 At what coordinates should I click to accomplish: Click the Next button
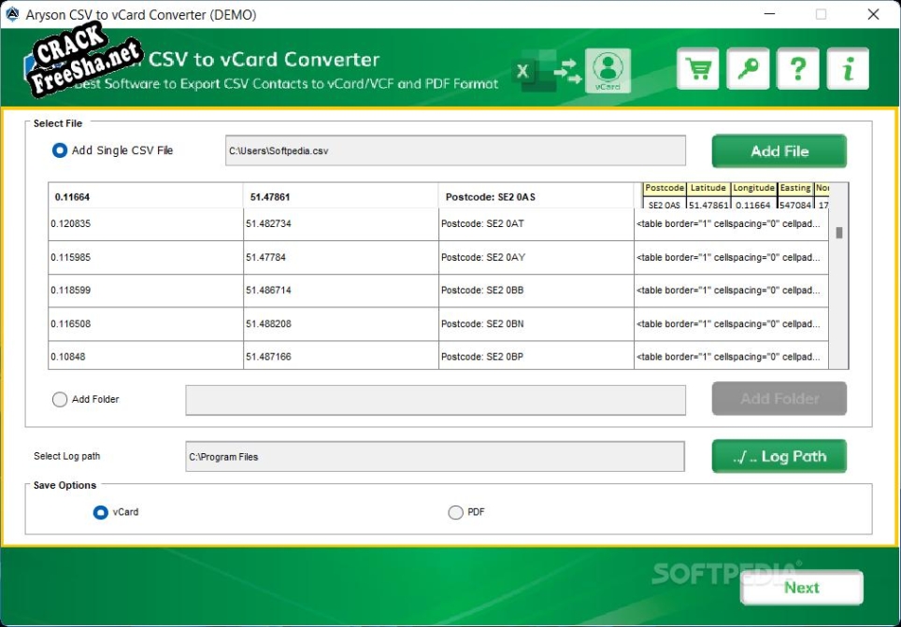coord(801,588)
